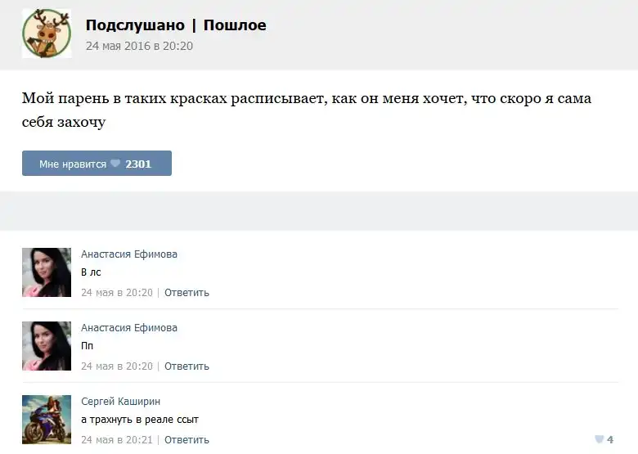
Task: Open the post date "24 мая 2016 в 20:20"
Action: (x=139, y=46)
